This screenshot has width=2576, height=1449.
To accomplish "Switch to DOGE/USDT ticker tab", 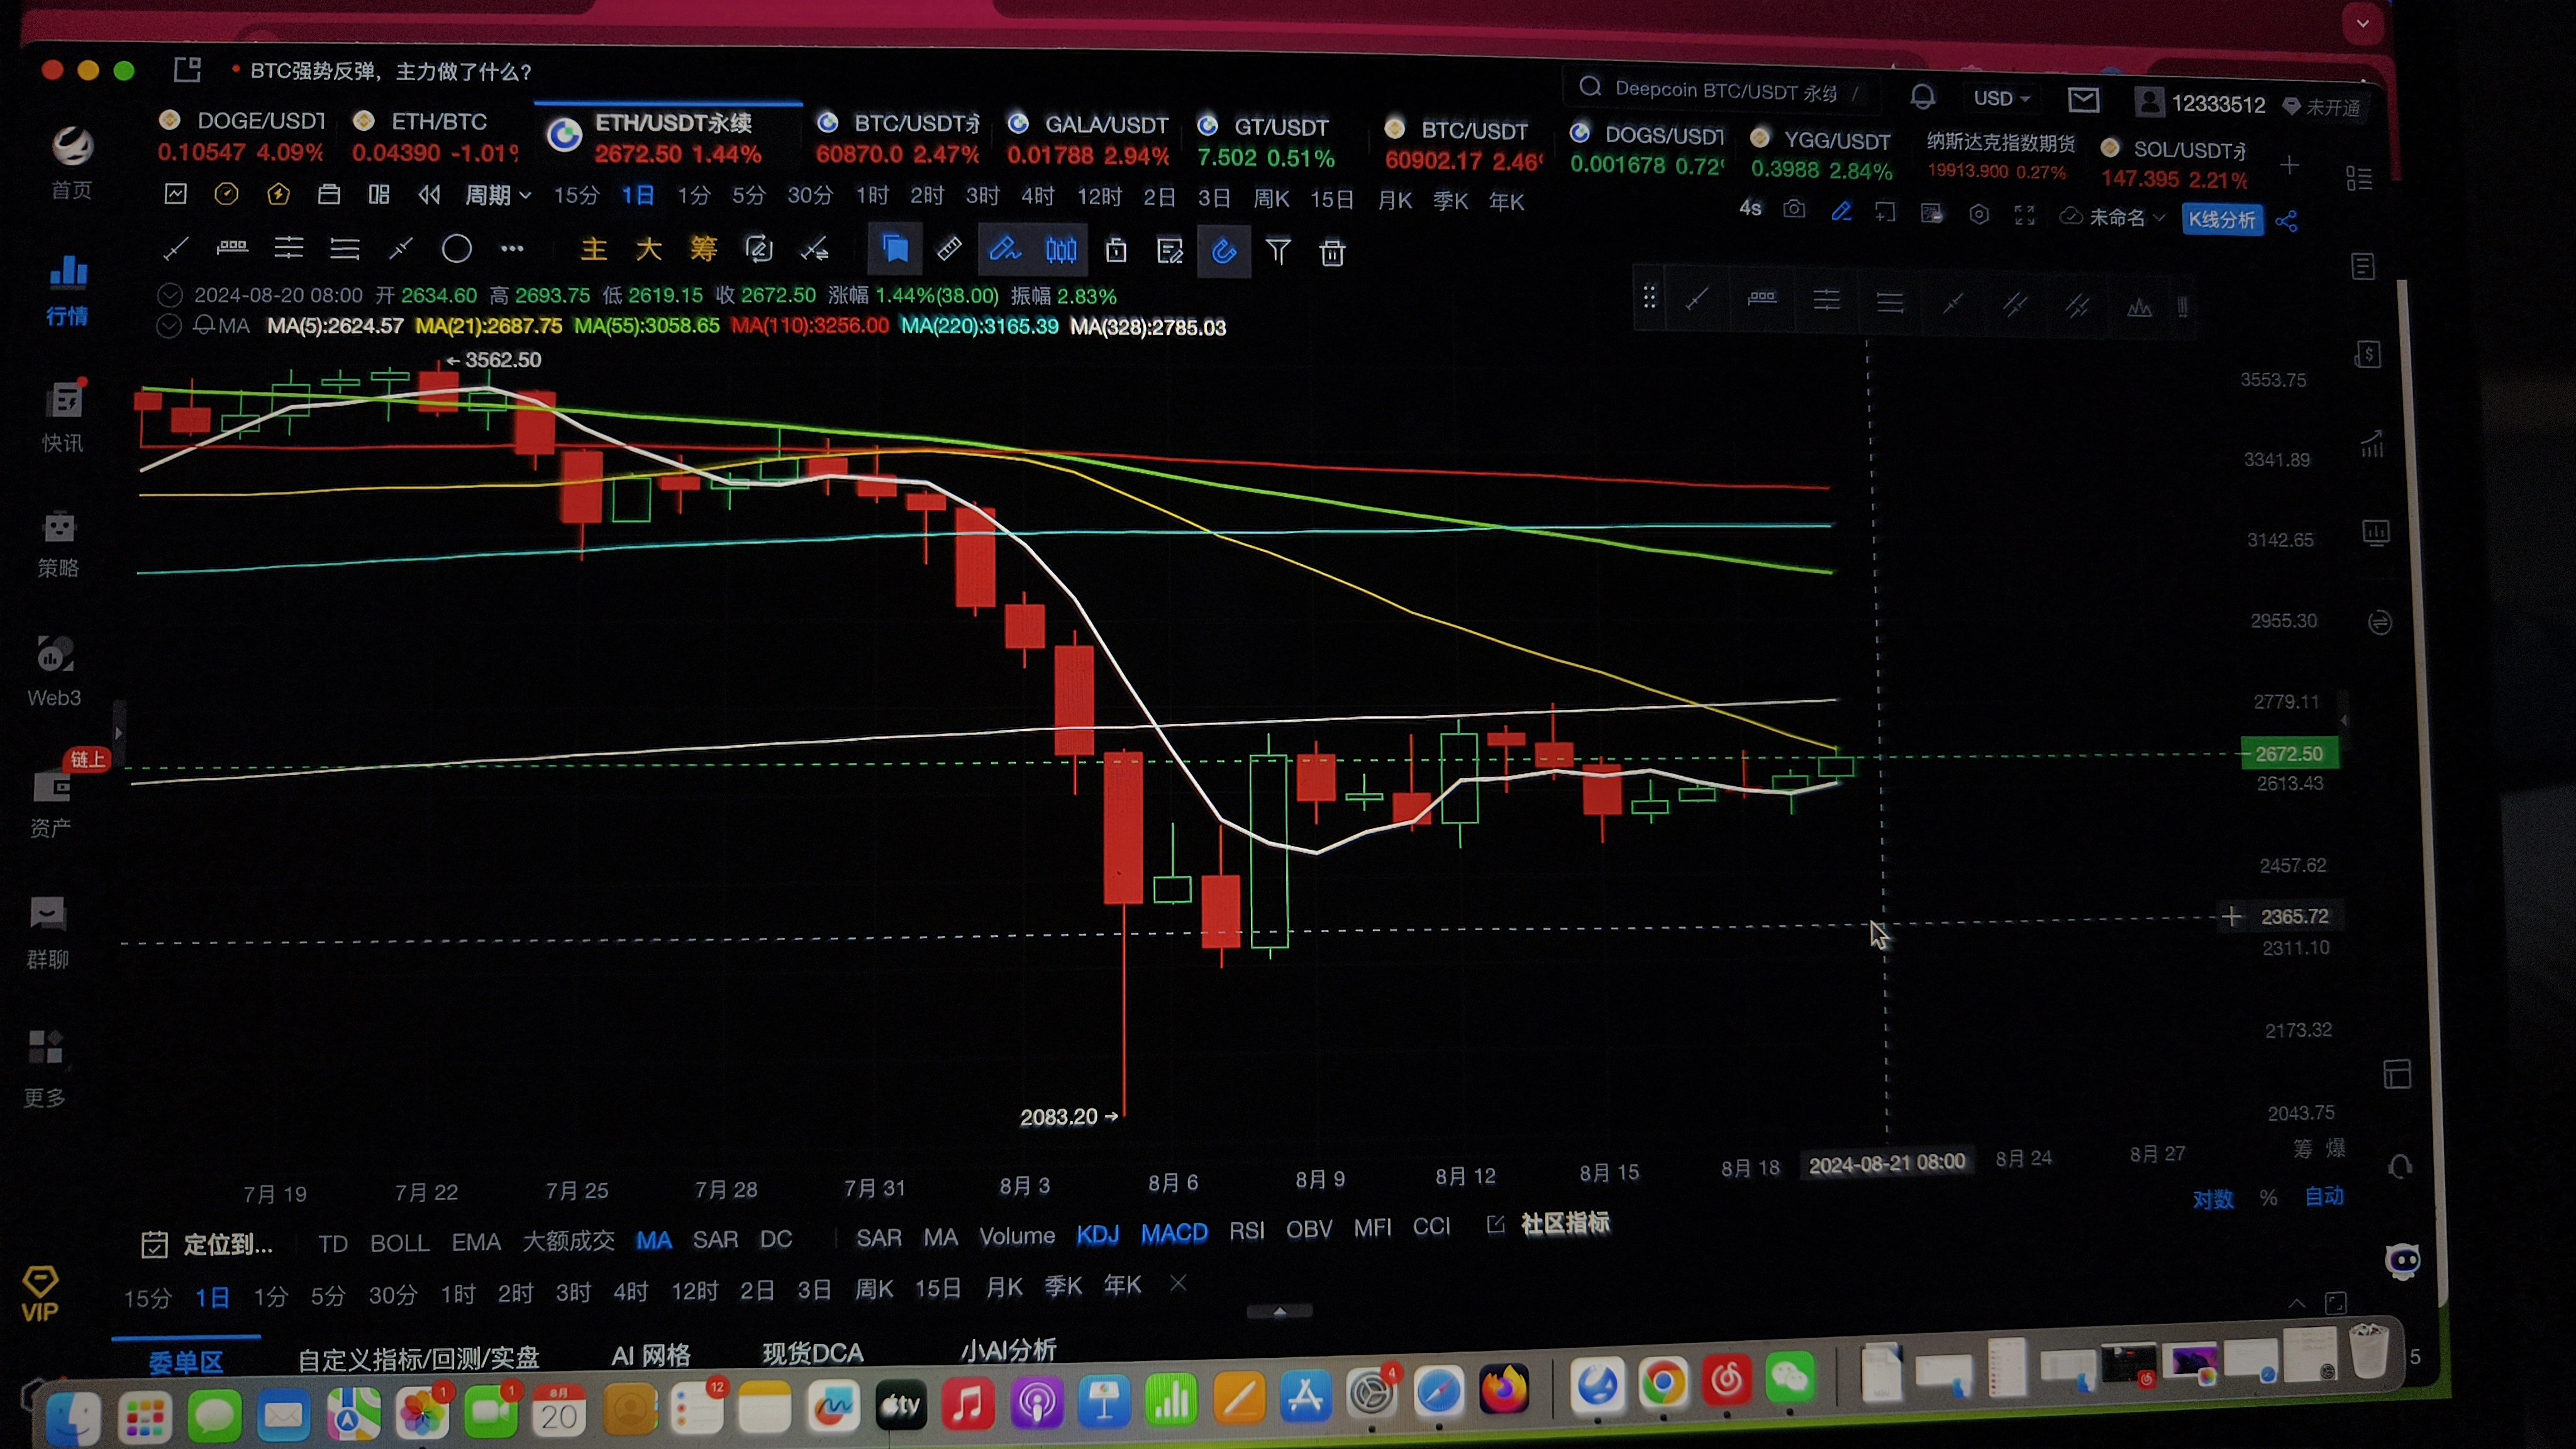I will pyautogui.click(x=241, y=136).
